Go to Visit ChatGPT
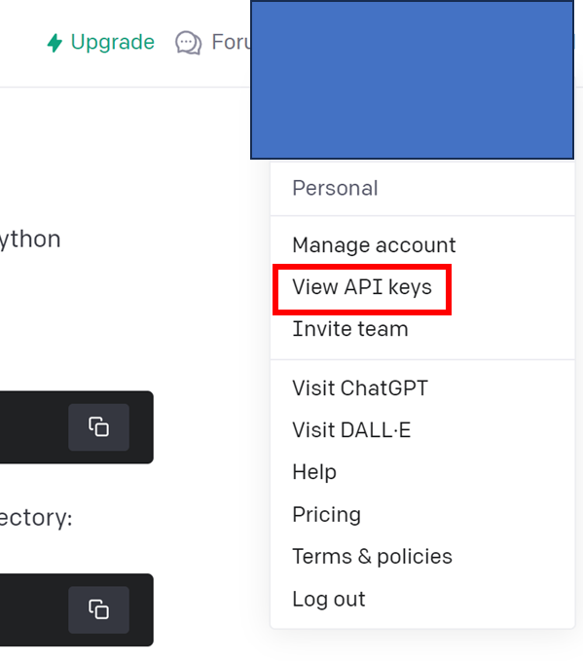 tap(360, 387)
